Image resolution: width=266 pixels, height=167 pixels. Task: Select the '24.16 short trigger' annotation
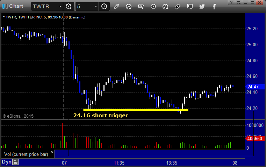(100, 116)
